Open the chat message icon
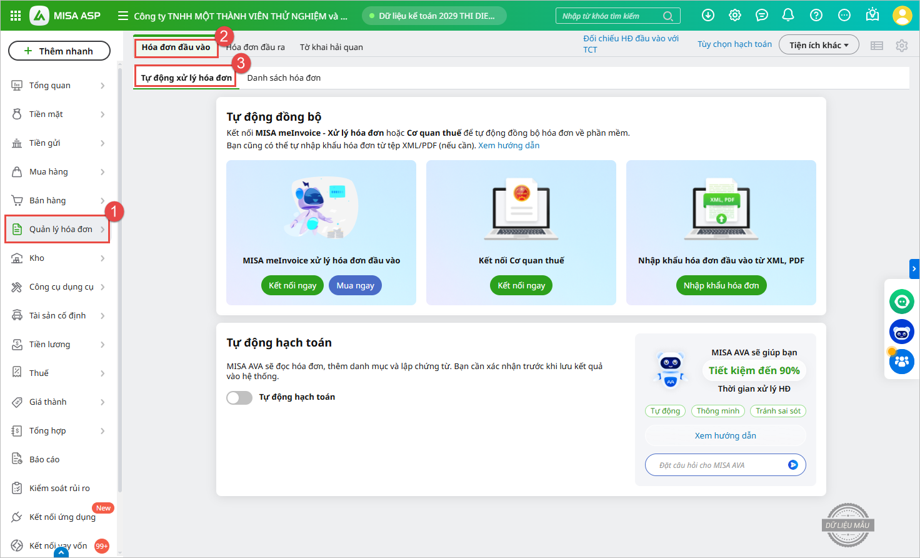The image size is (920, 558). pos(761,15)
